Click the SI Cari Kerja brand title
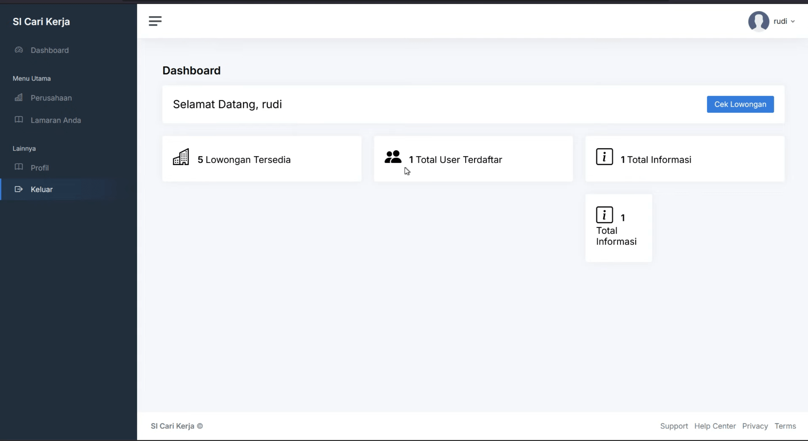Viewport: 808px width, 441px height. [x=41, y=21]
